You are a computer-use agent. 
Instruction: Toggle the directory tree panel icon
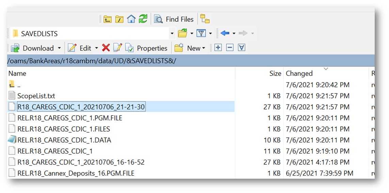pos(205,19)
